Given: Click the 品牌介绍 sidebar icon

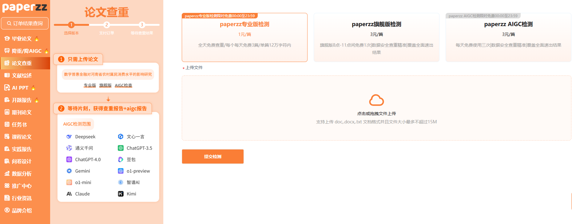Looking at the screenshot, I should click(7, 210).
